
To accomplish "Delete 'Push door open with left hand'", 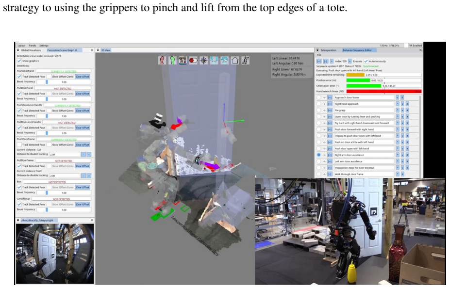I will (x=407, y=149).
